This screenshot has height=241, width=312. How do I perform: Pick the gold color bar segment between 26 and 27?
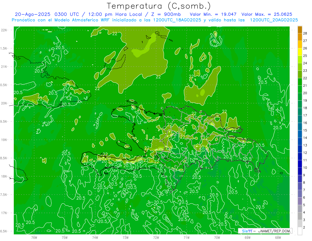(x=300, y=44)
